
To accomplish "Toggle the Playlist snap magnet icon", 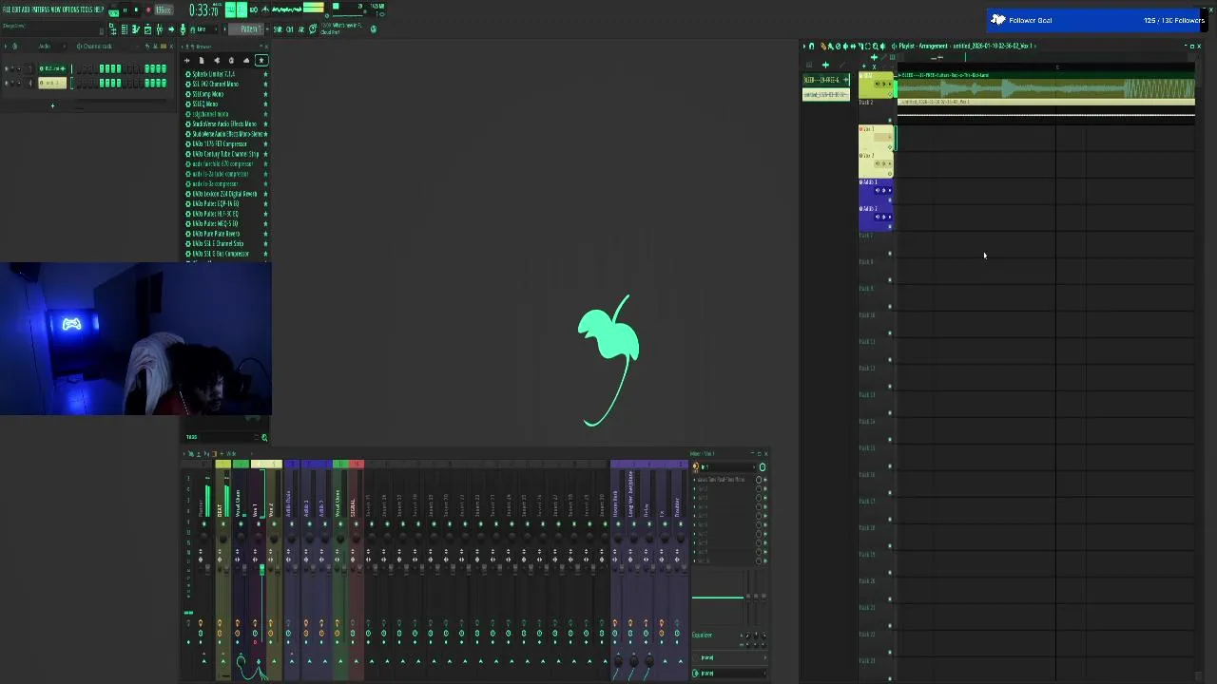I will (811, 46).
